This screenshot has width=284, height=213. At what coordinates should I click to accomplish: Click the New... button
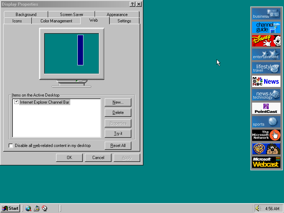tap(118, 102)
